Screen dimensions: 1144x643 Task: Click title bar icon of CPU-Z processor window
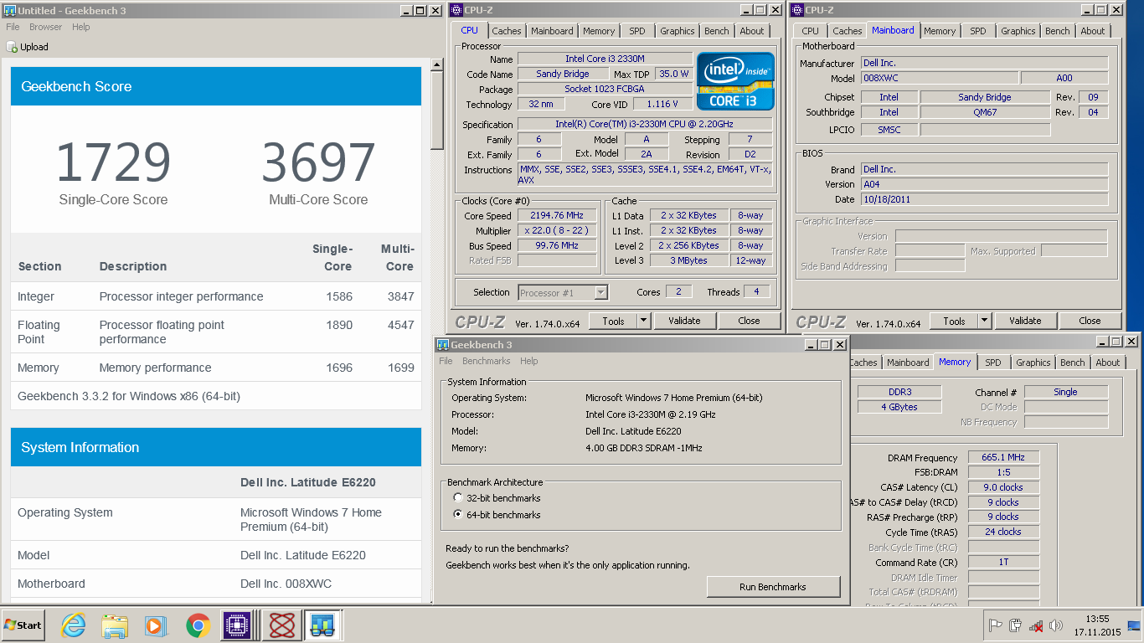pos(456,10)
